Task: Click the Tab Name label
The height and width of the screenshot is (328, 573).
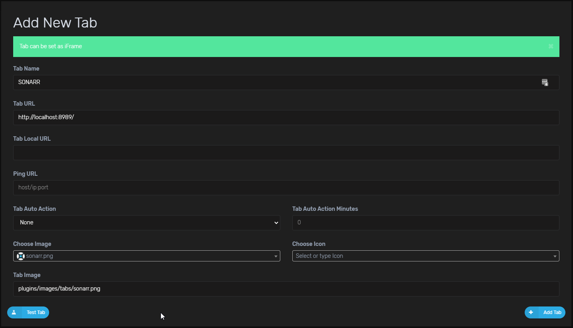Action: click(26, 69)
